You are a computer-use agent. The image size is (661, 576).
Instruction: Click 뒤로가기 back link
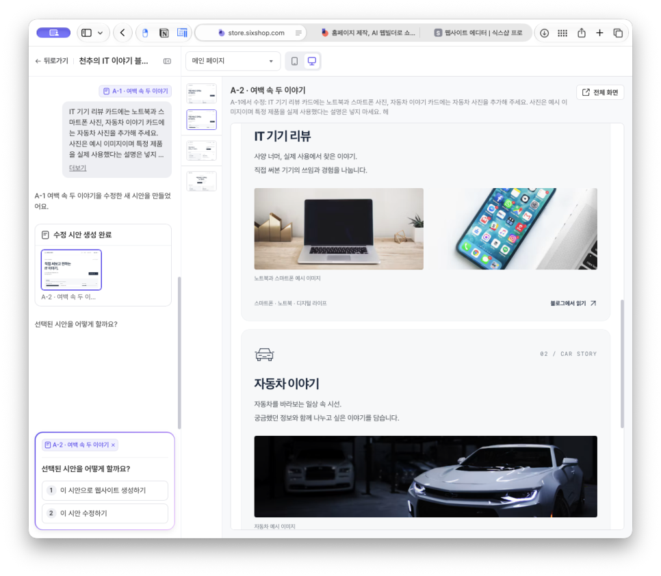51,61
